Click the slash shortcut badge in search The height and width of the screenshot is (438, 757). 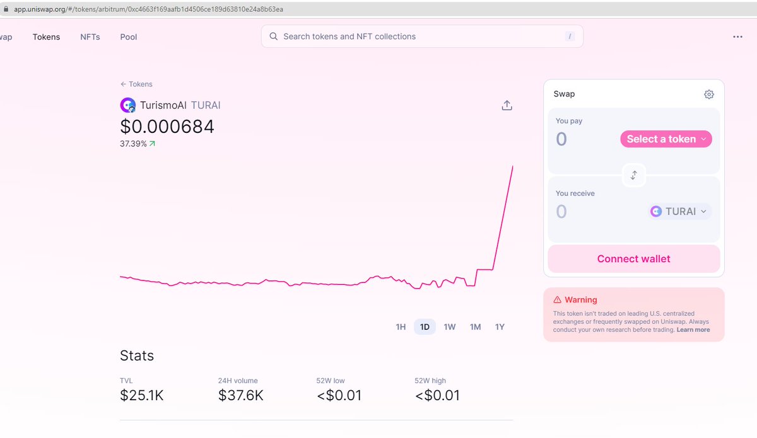point(570,37)
